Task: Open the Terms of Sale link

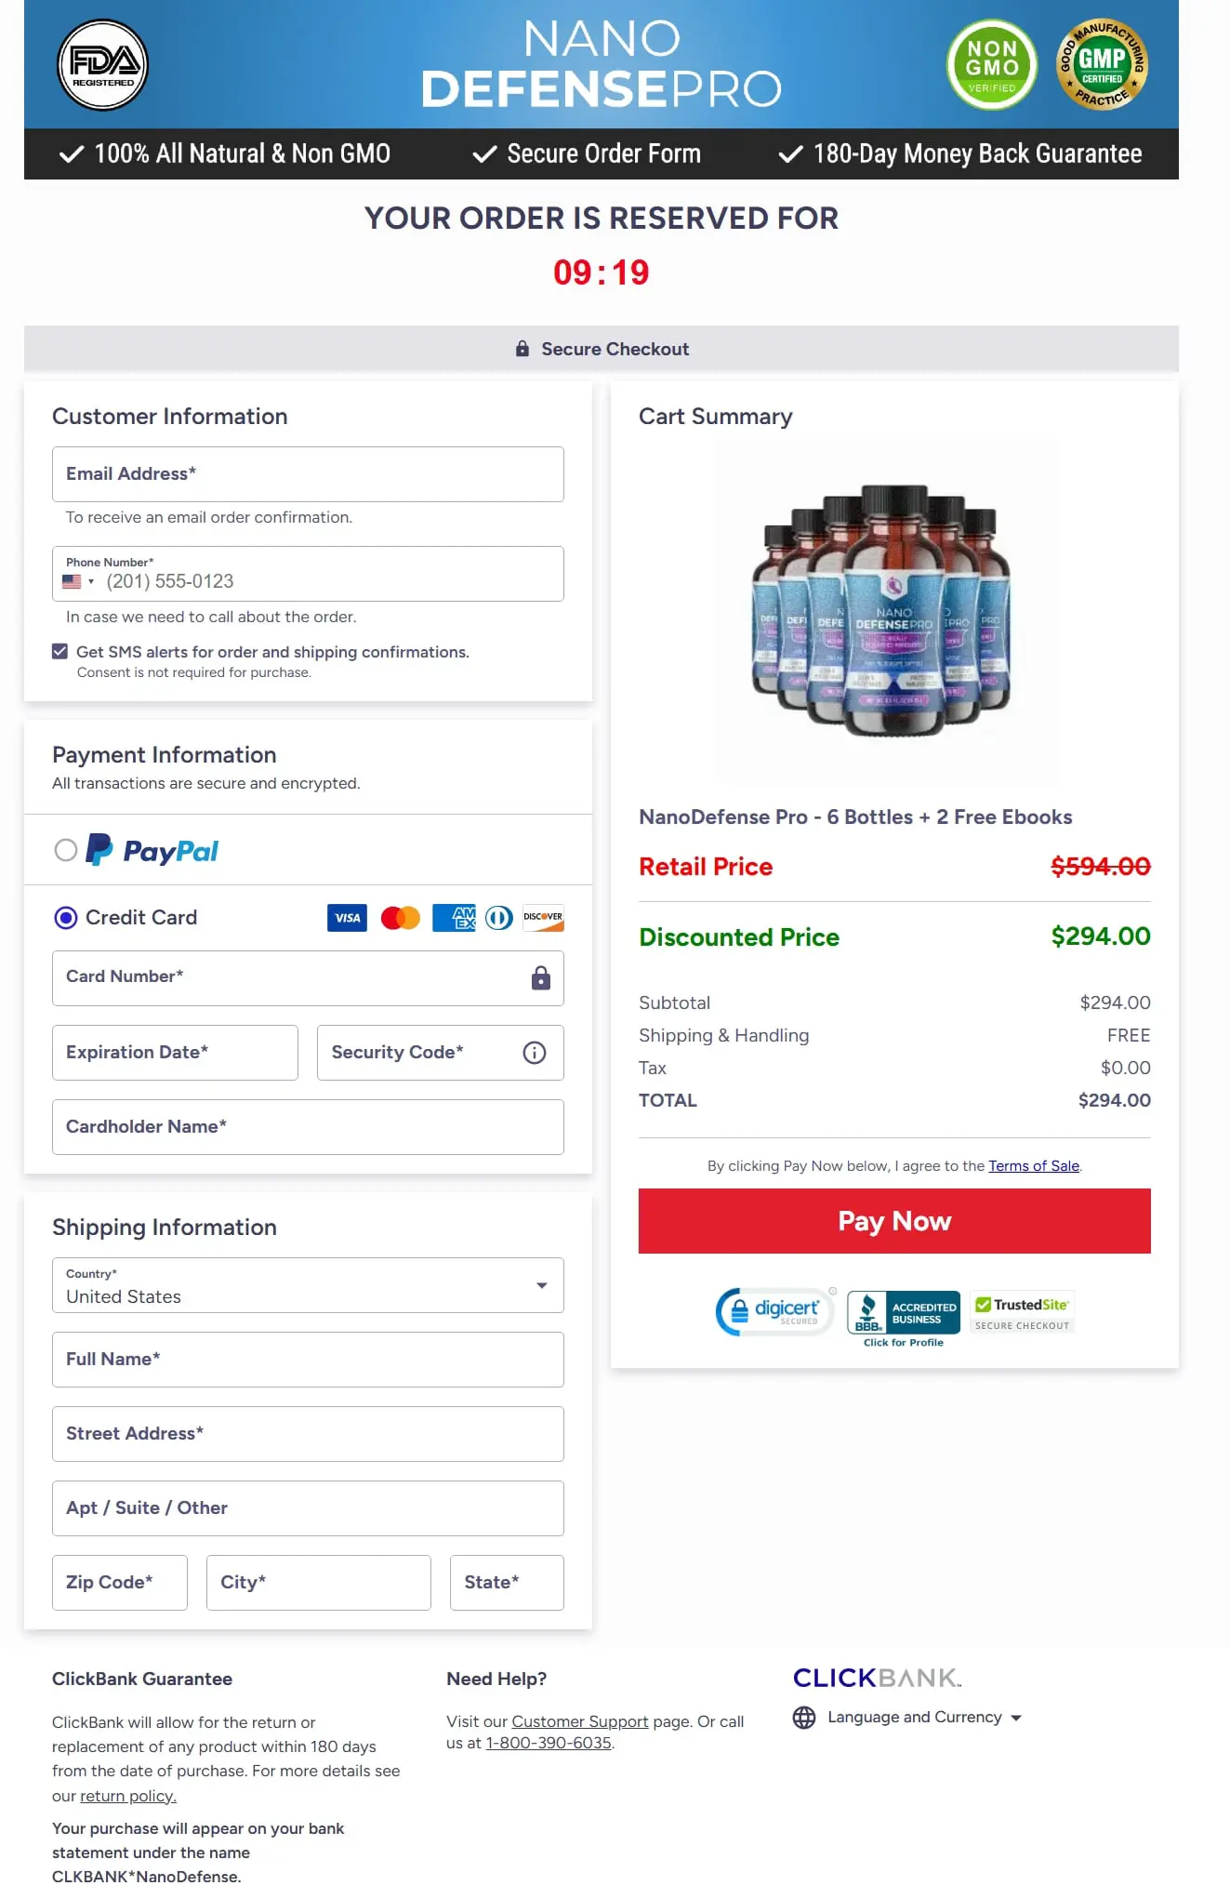Action: point(1034,1165)
